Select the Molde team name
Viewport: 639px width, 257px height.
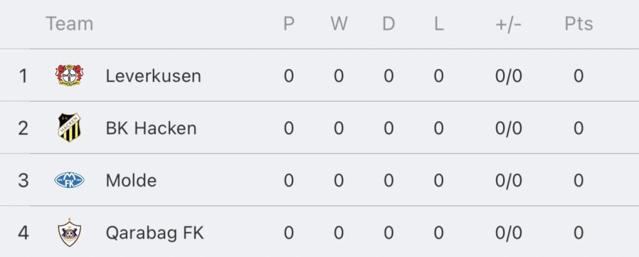click(x=131, y=181)
